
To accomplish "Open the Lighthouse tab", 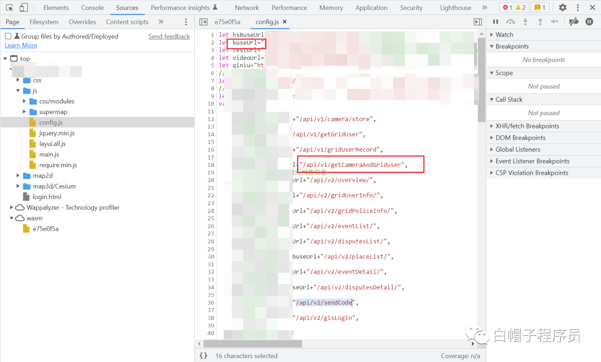I will coord(455,7).
